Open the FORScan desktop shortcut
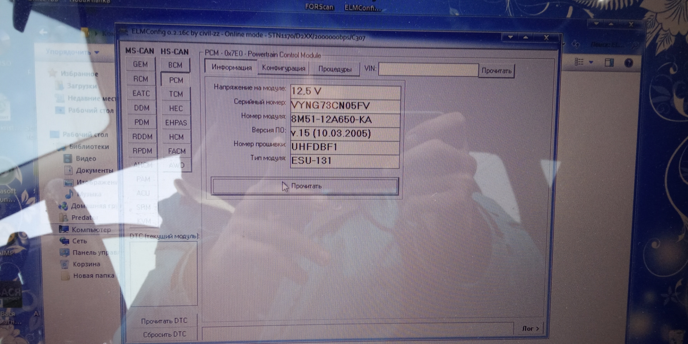The image size is (688, 344). [319, 7]
